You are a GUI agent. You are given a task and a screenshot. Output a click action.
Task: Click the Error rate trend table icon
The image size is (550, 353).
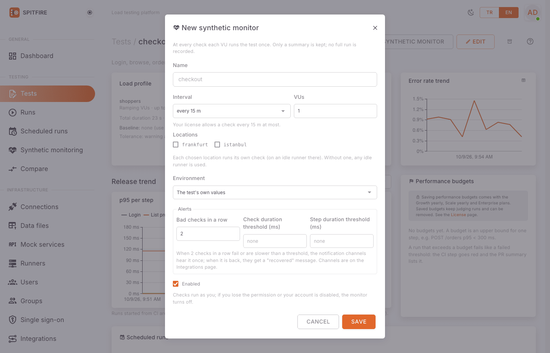523,80
